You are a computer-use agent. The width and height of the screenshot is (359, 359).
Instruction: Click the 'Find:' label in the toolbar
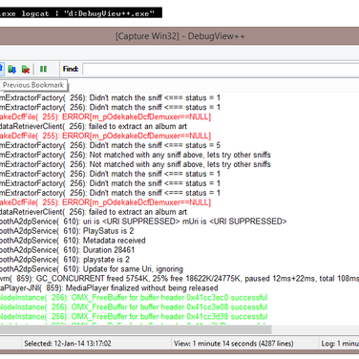[71, 69]
